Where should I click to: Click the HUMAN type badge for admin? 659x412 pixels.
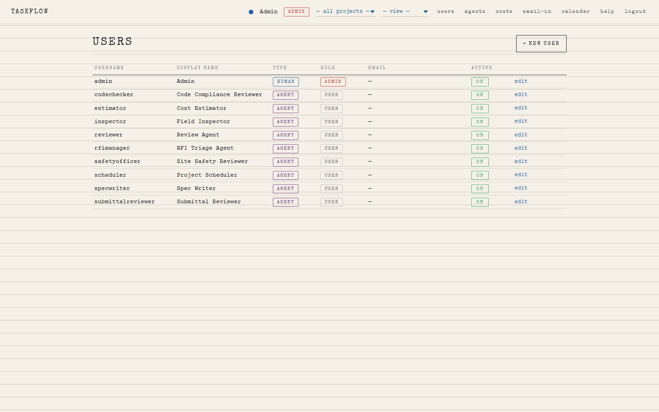tap(286, 82)
